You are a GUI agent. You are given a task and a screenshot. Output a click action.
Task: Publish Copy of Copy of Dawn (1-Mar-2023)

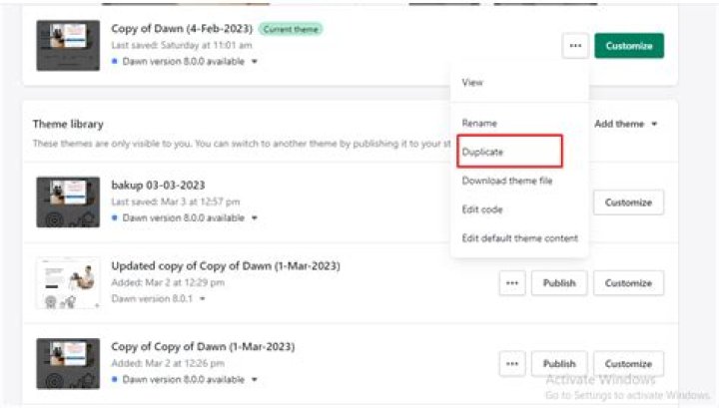click(x=559, y=363)
